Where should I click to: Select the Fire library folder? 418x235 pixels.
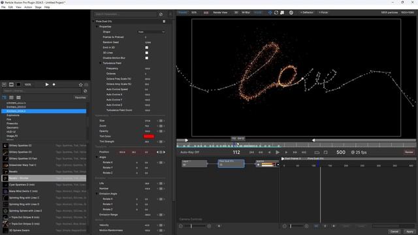[x=8, y=119]
